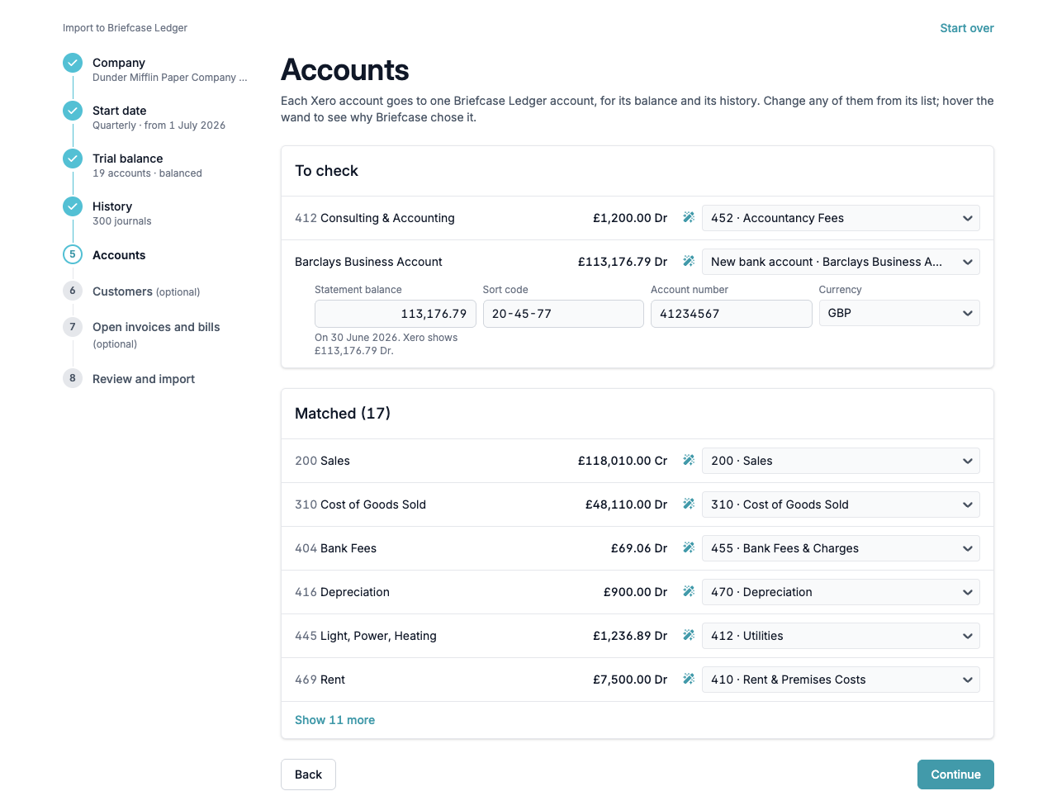Click the 445 Light, Power, Heating account name
This screenshot has height=810, width=1057.
[x=366, y=636]
